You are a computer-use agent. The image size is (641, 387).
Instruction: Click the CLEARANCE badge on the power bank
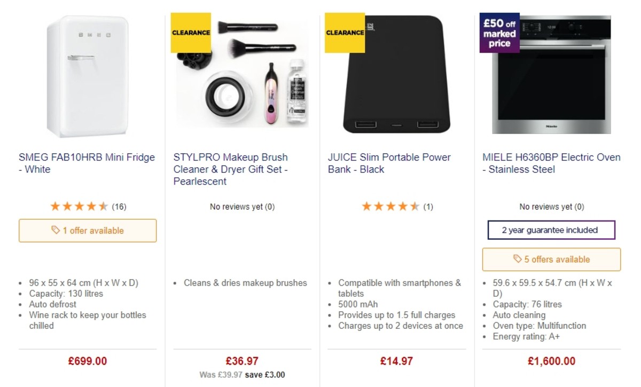click(x=344, y=33)
